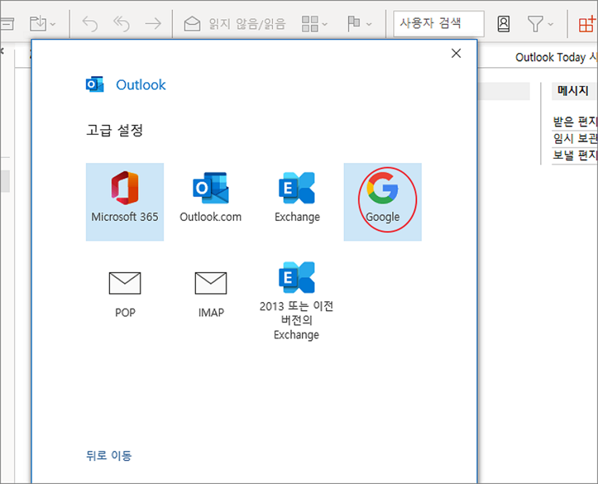Click the 뒤로 이동 link
This screenshot has width=598, height=484.
click(x=109, y=455)
